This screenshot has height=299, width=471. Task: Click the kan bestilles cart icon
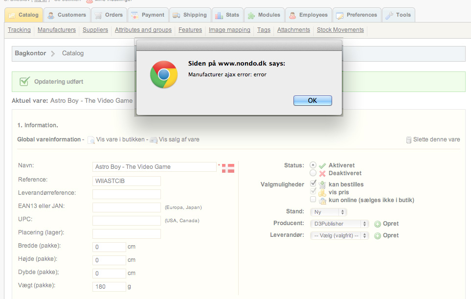[322, 184]
